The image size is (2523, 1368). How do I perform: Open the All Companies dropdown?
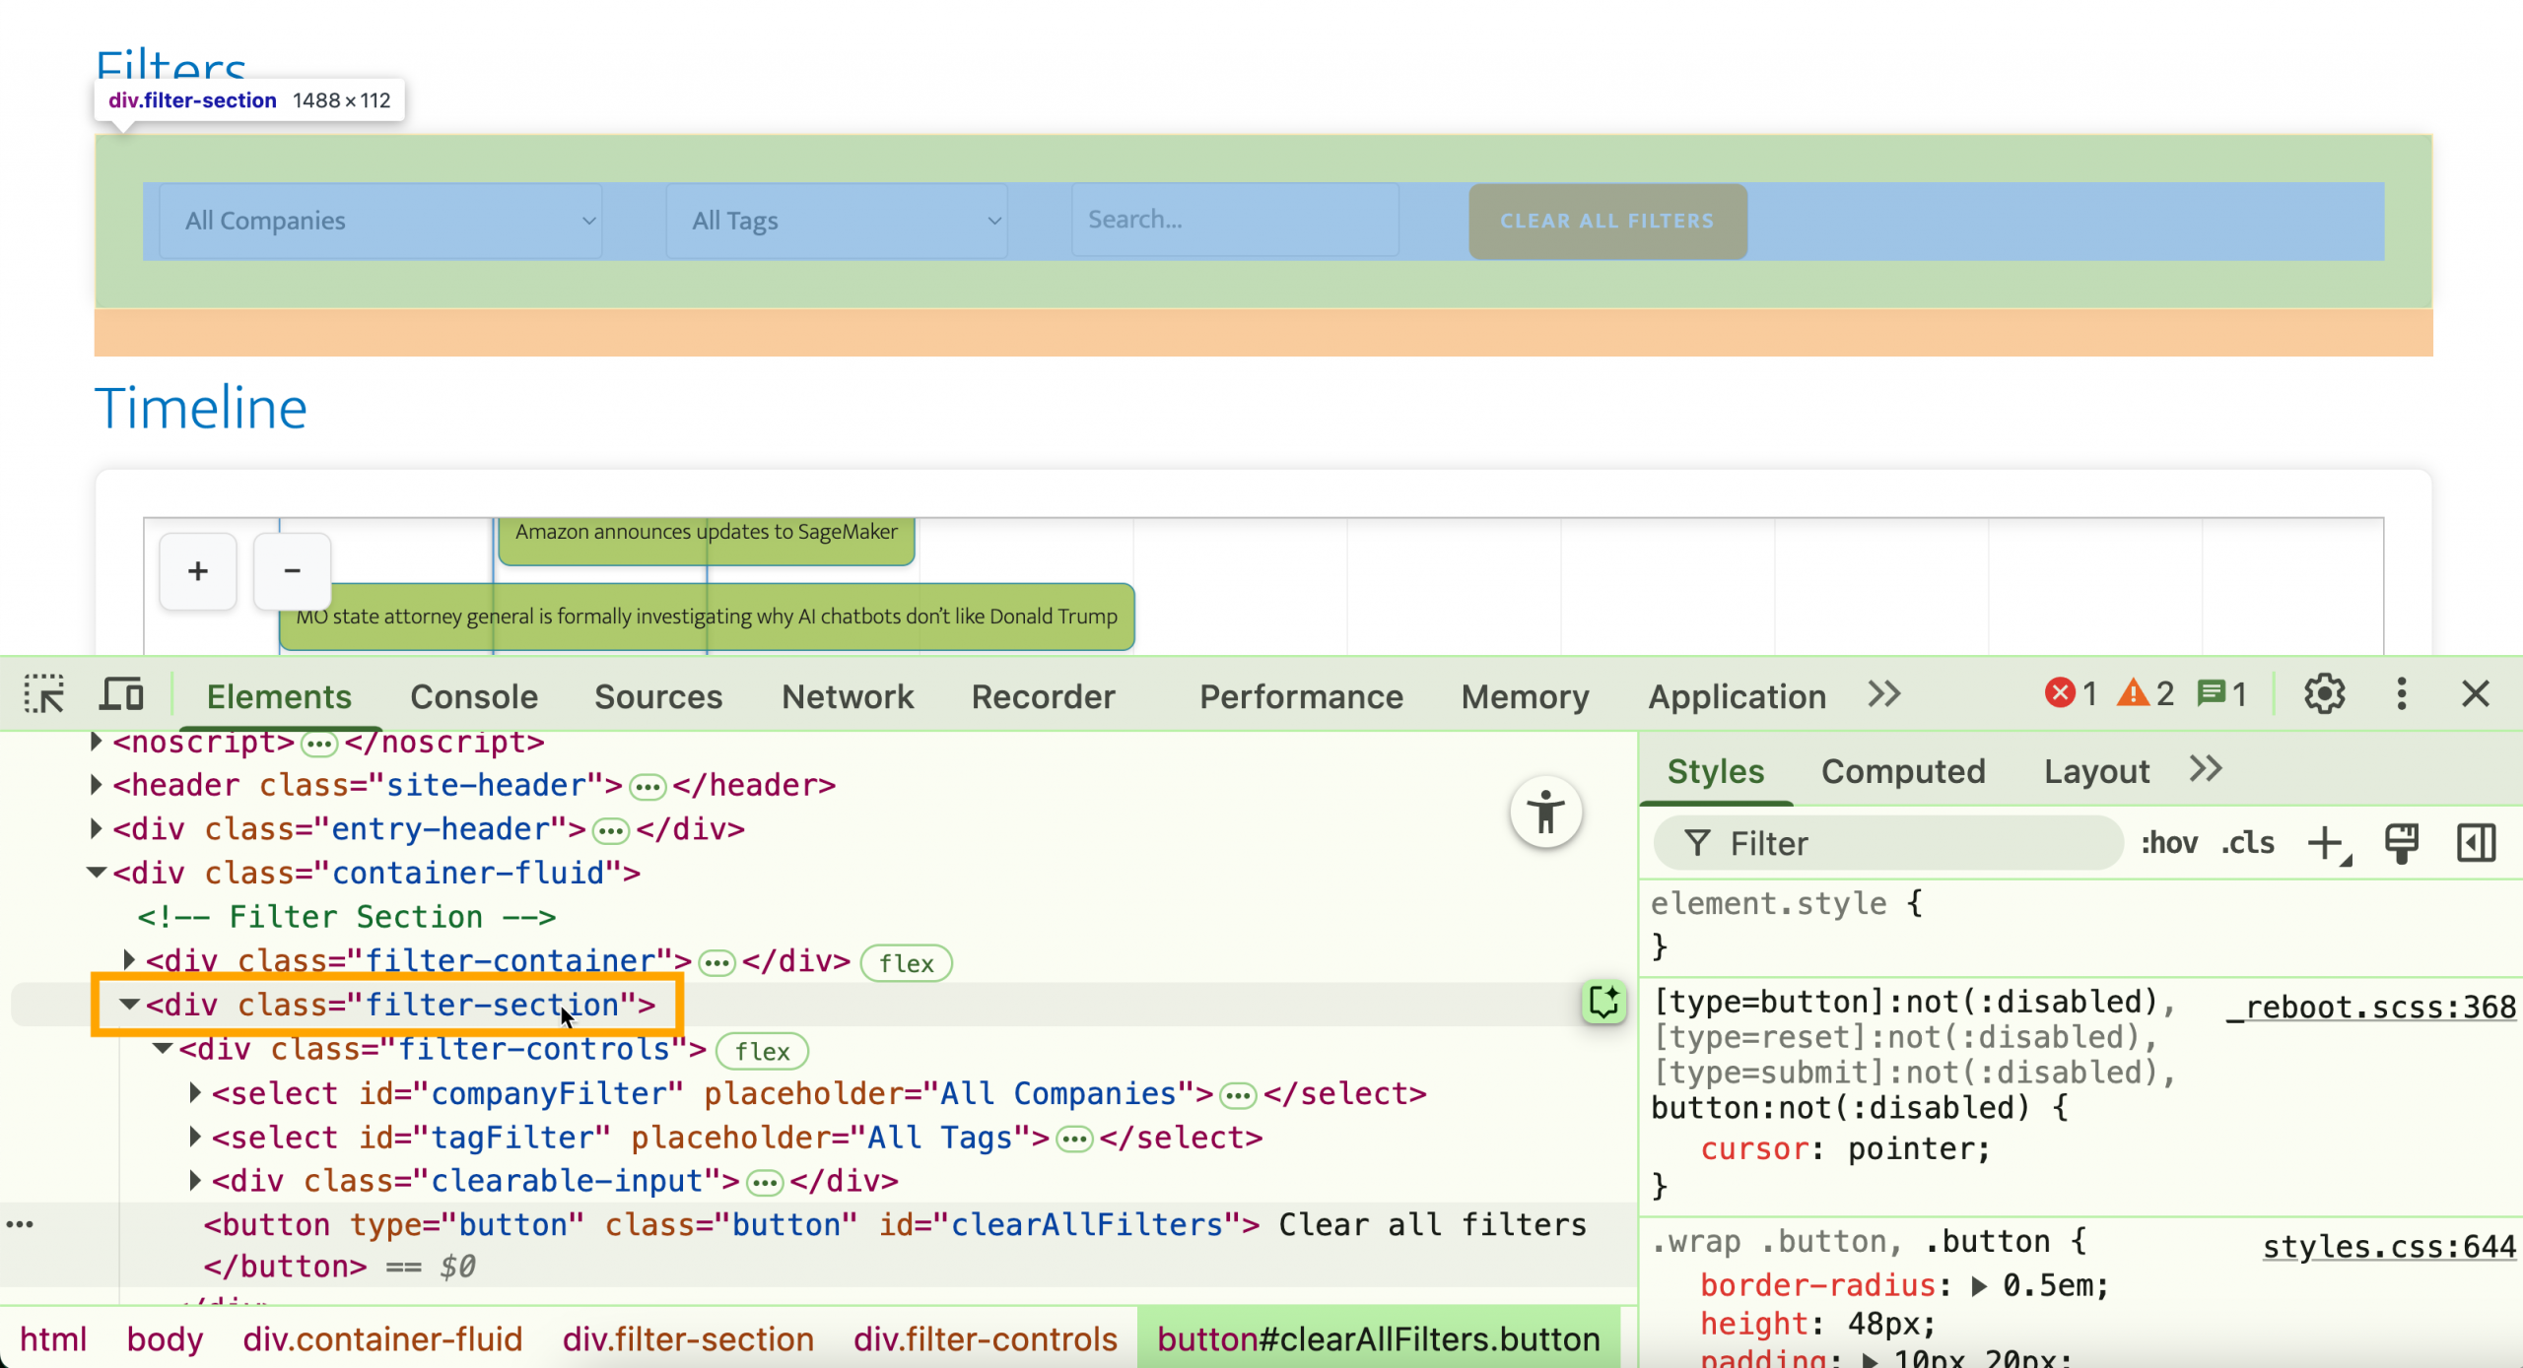point(380,221)
